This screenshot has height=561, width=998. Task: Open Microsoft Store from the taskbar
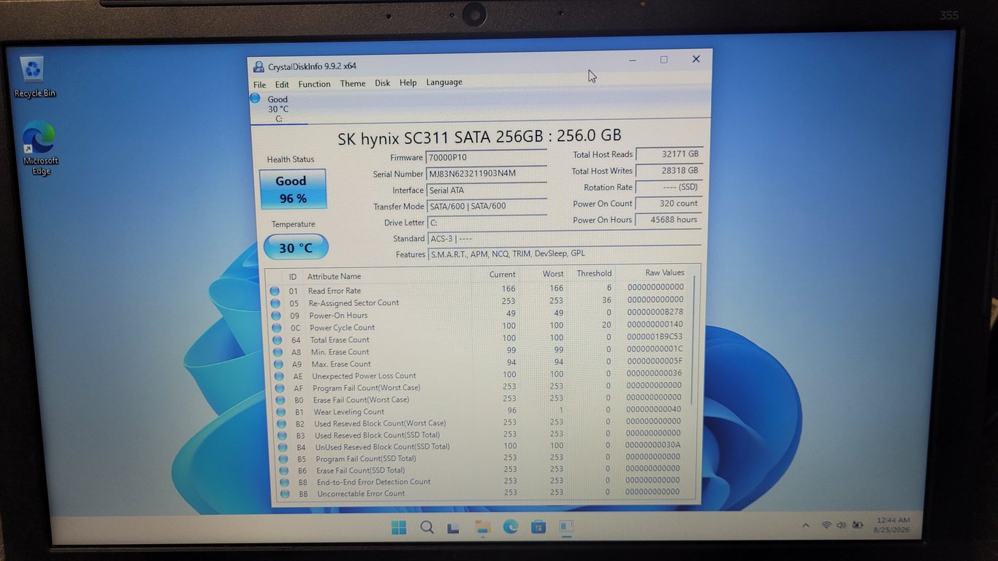(538, 526)
